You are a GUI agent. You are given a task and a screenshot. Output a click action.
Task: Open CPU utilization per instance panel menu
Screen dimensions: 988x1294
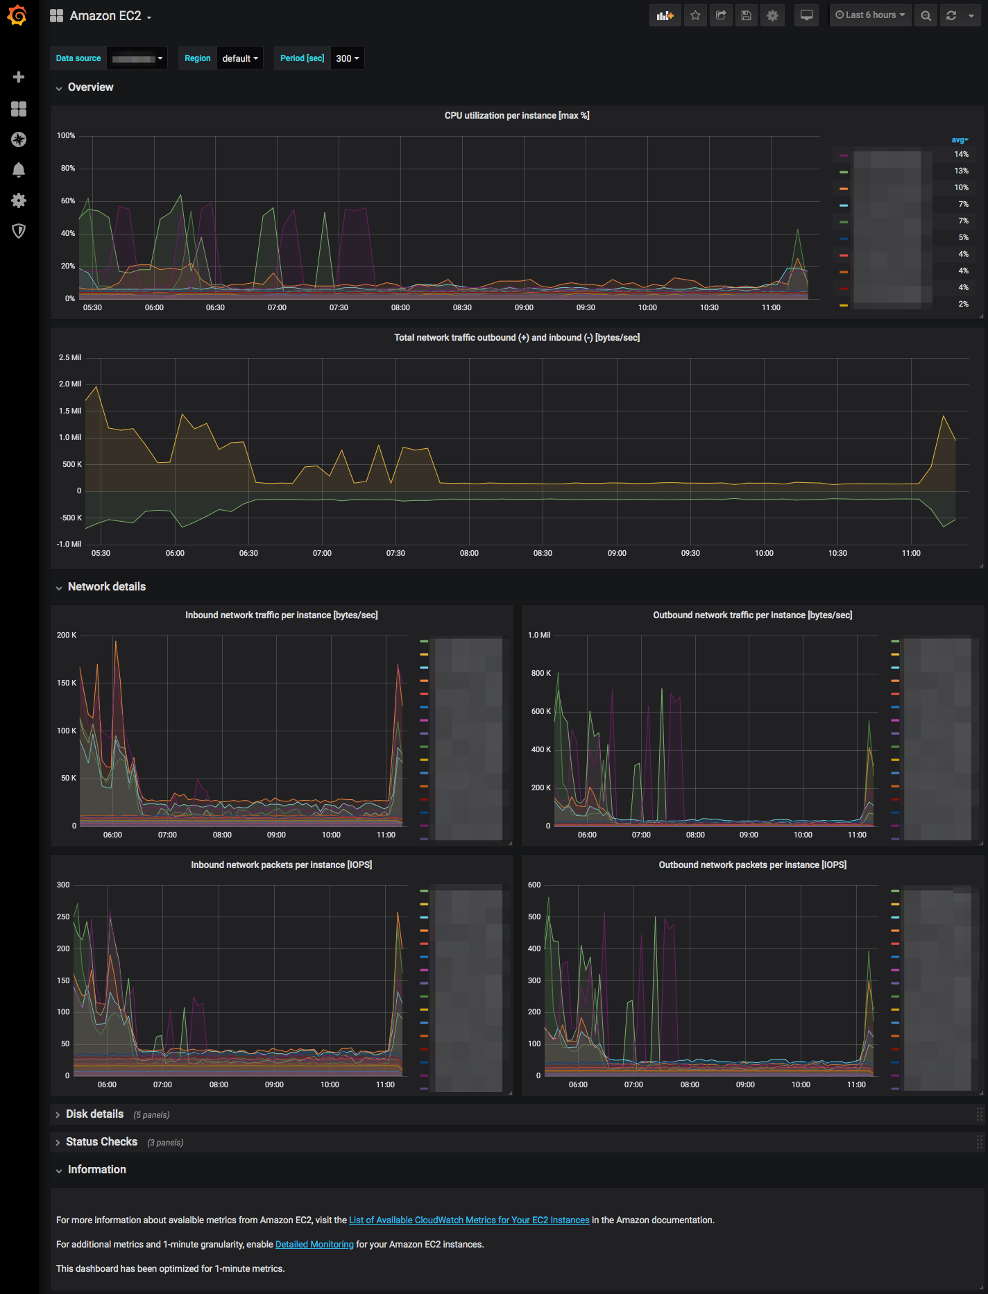coord(517,116)
